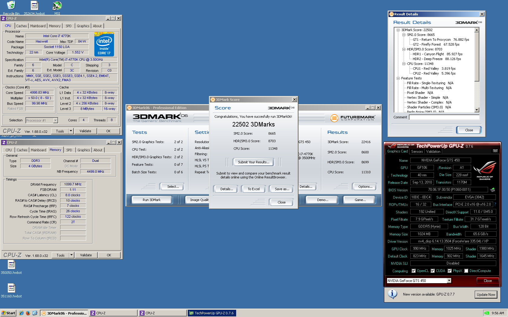
Task: Open the 352634.hwbot desktop file
Action: click(34, 8)
